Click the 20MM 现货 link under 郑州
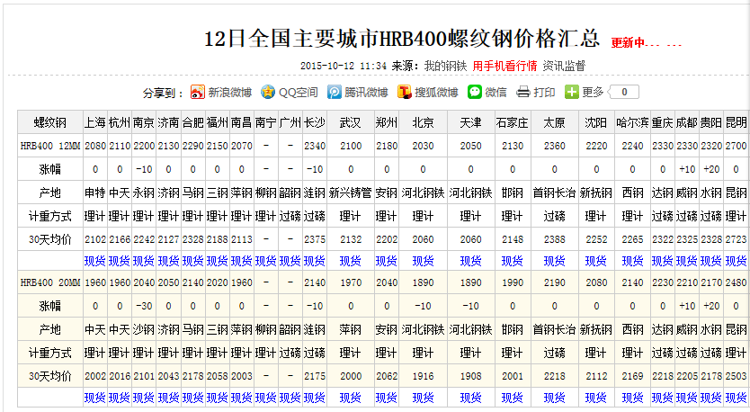750x412 pixels. [x=387, y=398]
